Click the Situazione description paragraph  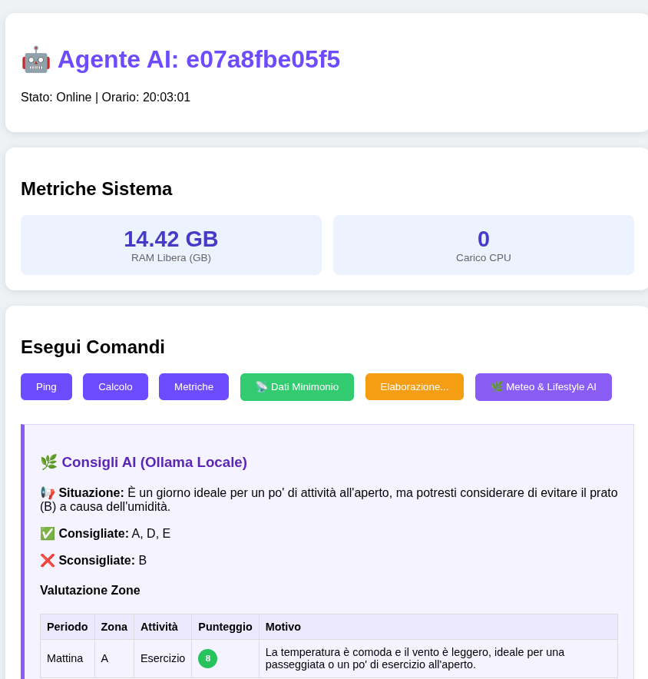(x=329, y=500)
